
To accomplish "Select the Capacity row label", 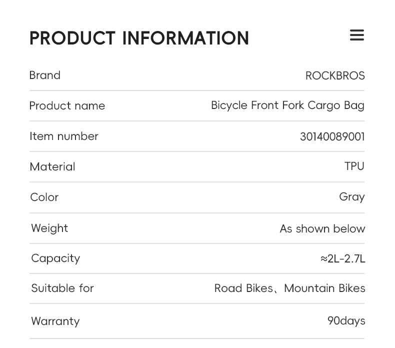I will (55, 258).
